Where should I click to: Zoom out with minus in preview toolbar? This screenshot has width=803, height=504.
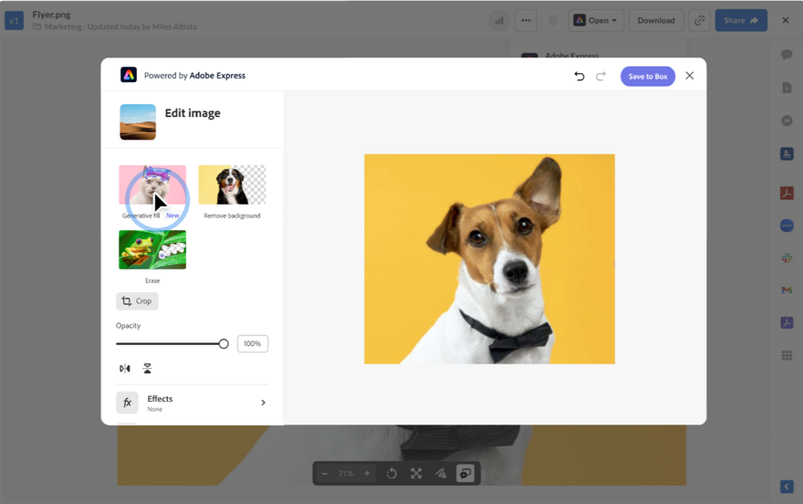(325, 474)
